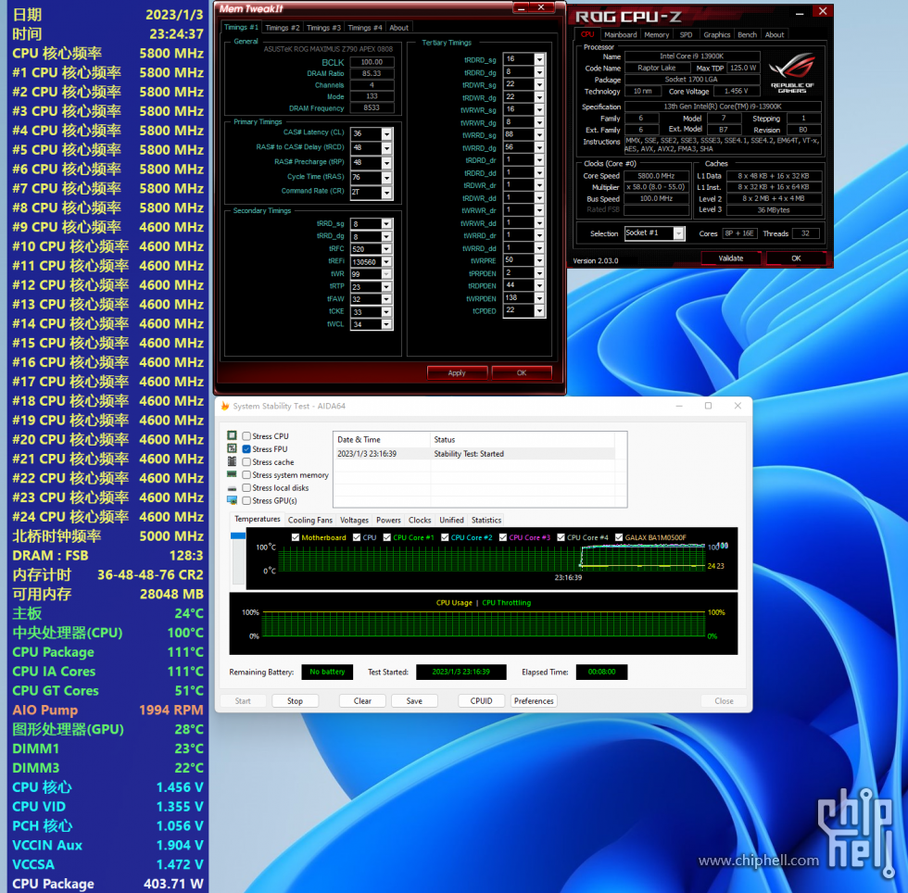Screen dimensions: 908x893
Task: Open the Cycle Time (tRAS) dropdown
Action: pos(386,178)
